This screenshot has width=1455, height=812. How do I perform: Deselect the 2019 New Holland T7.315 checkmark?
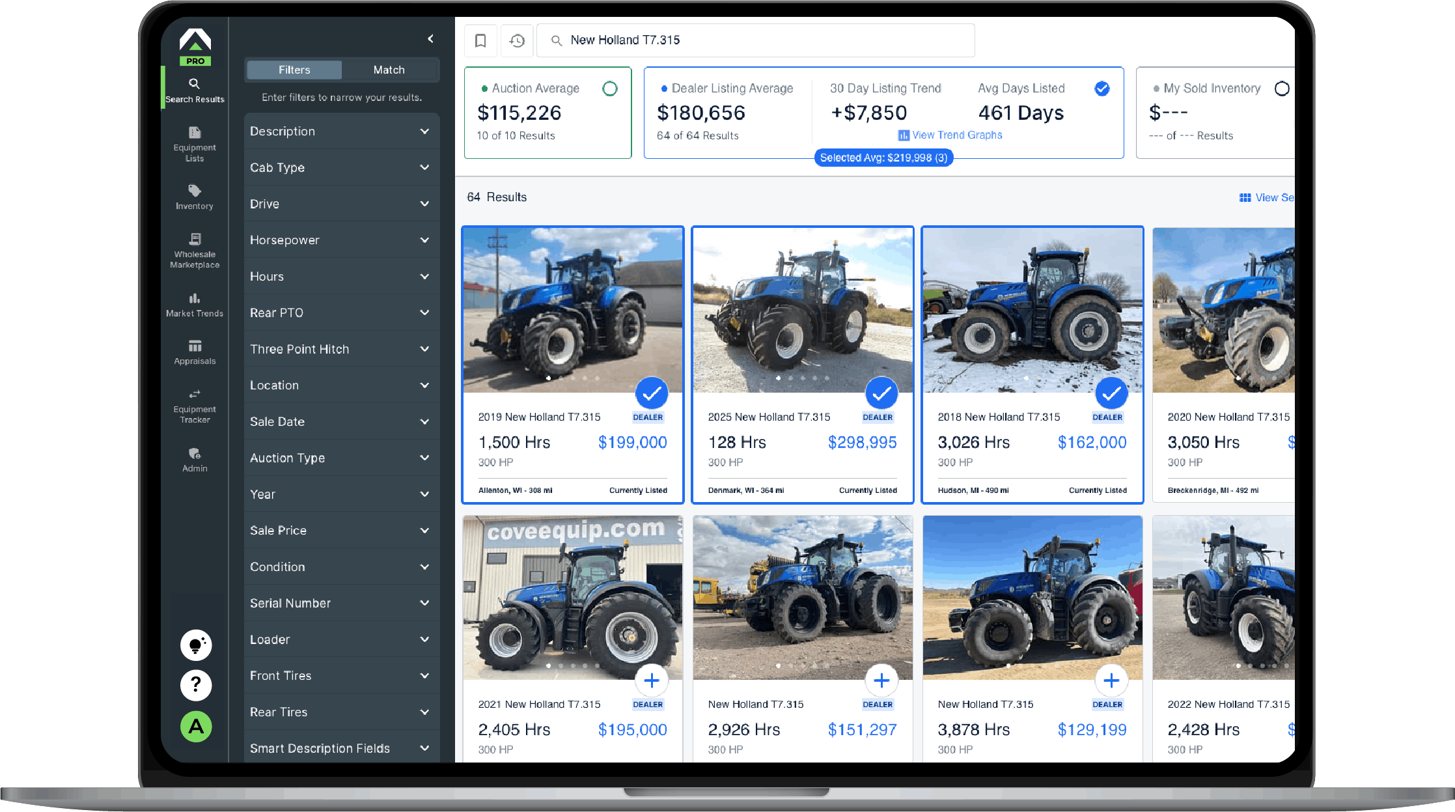[x=651, y=393]
